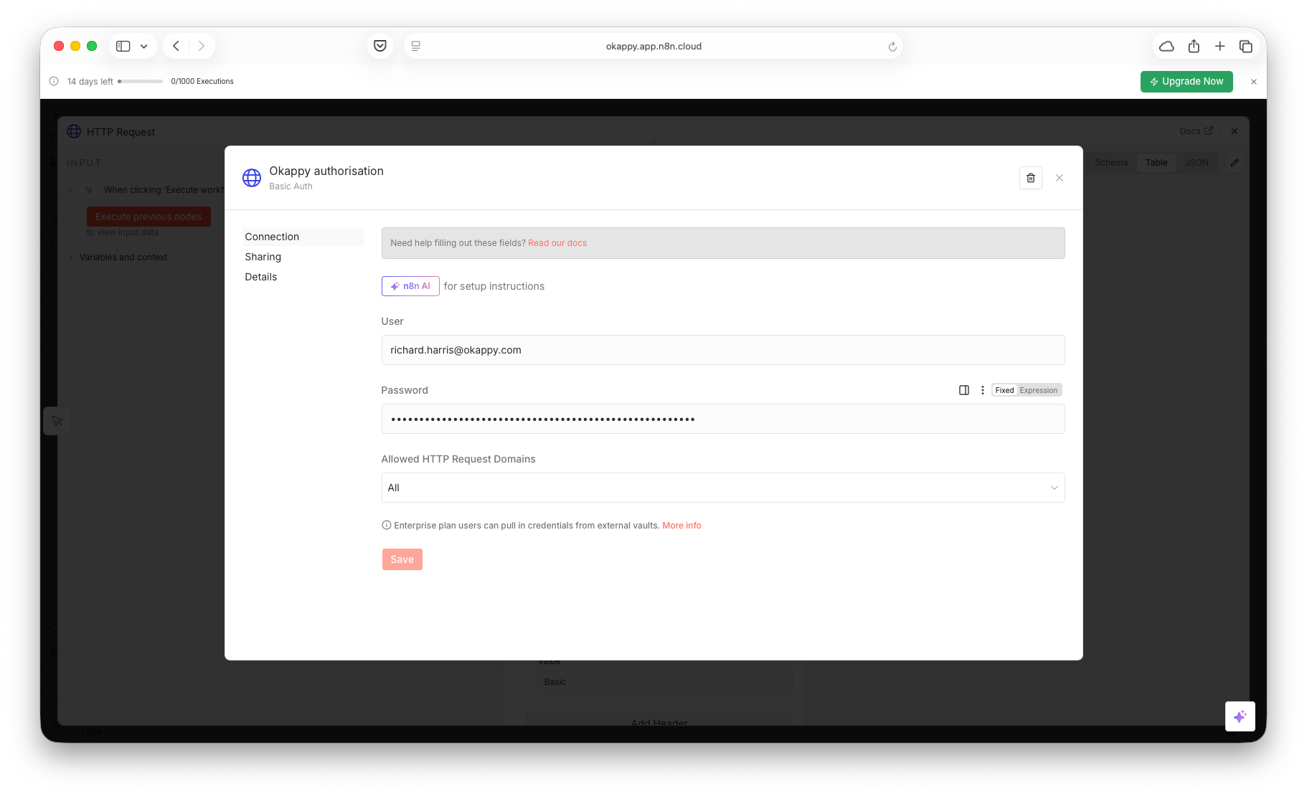The height and width of the screenshot is (796, 1307).
Task: Click the trial info icon beside 14 days left
Action: (x=54, y=81)
